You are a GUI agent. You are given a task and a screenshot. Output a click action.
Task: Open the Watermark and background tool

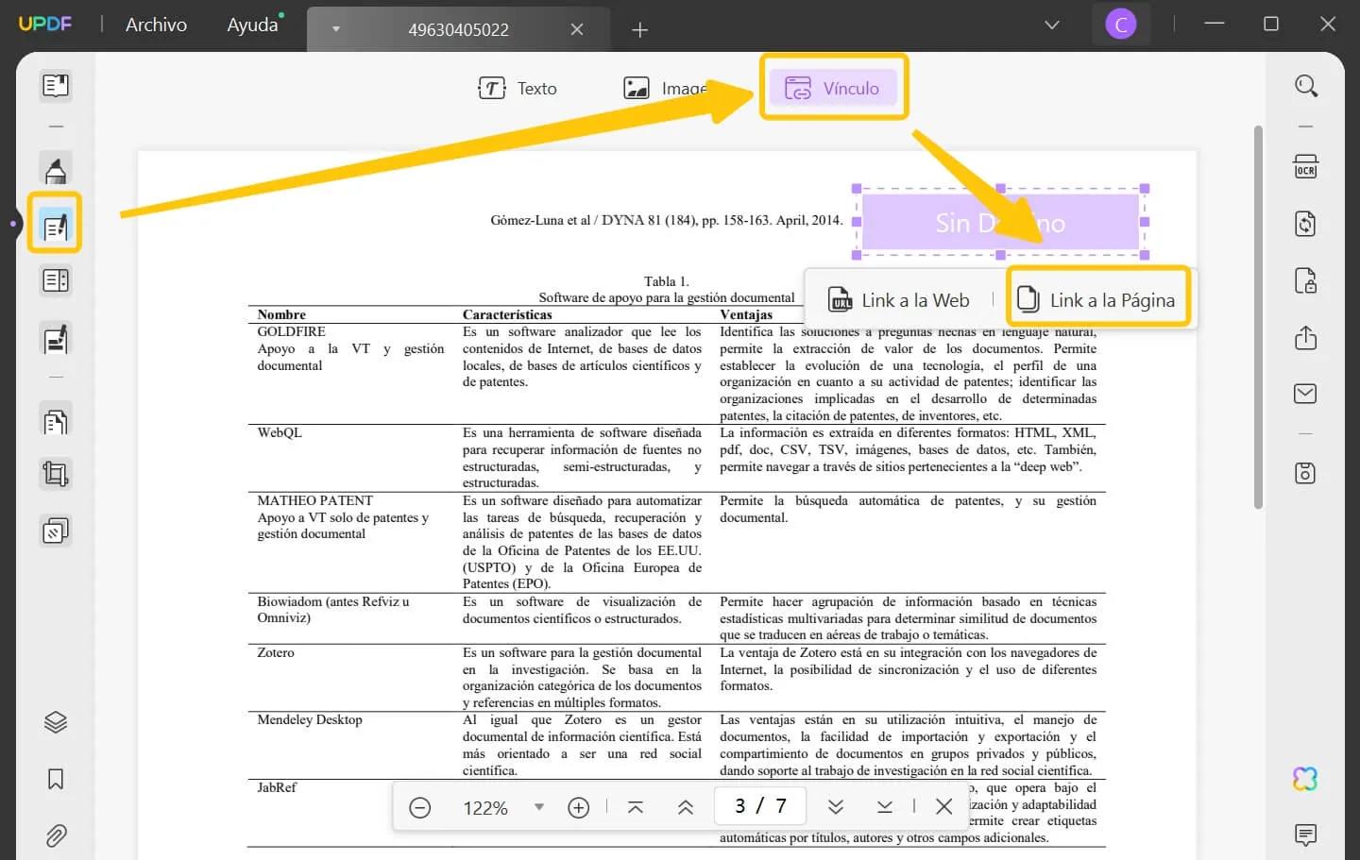56,531
